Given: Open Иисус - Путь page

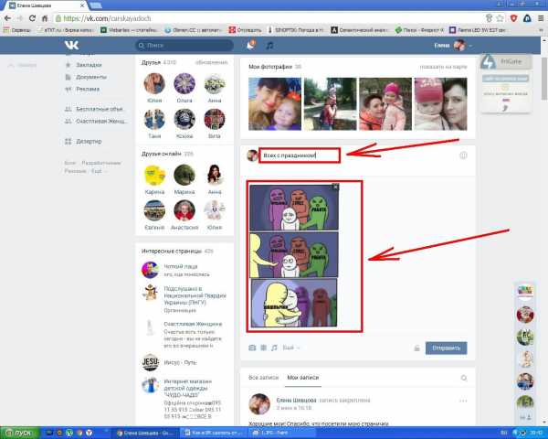Looking at the screenshot, I should (x=180, y=362).
